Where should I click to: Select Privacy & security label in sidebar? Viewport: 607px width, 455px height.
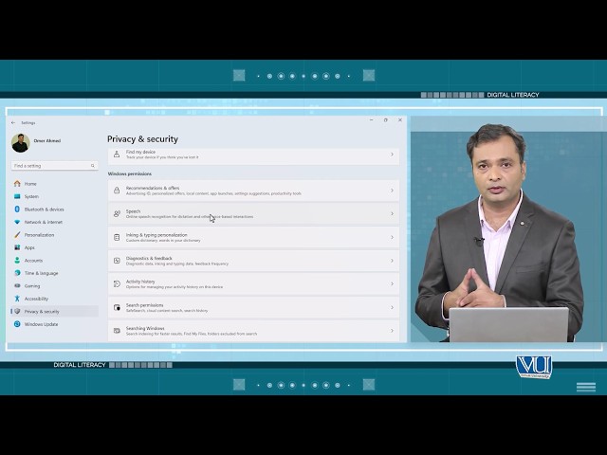point(42,312)
